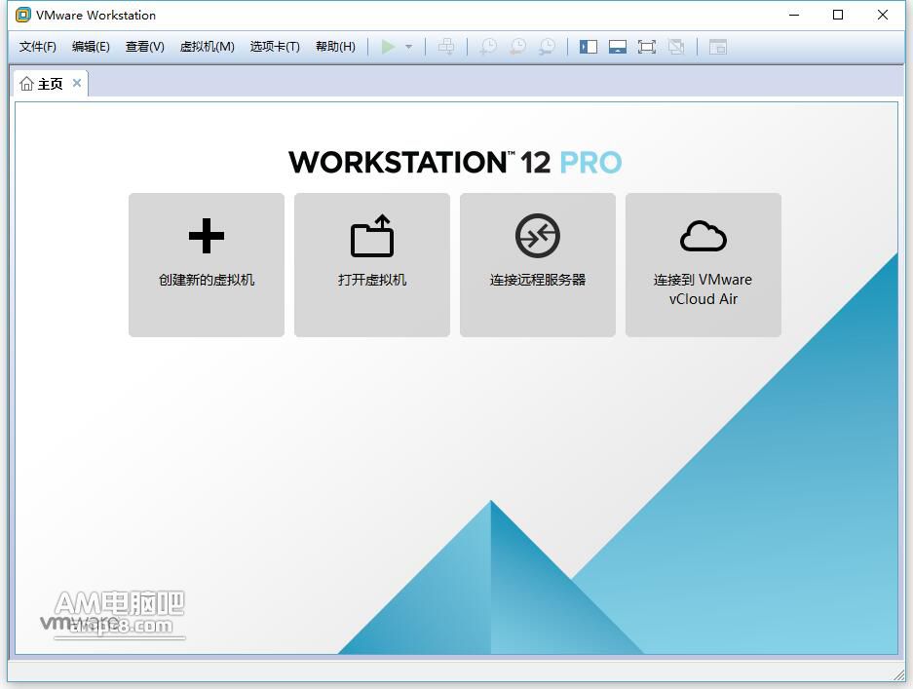Enter full screen mode via toolbar icon
This screenshot has height=689, width=913.
click(646, 47)
